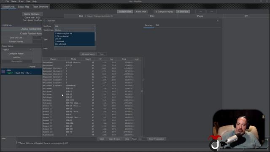Open the File menu
This screenshot has width=270, height=152.
point(7,1)
